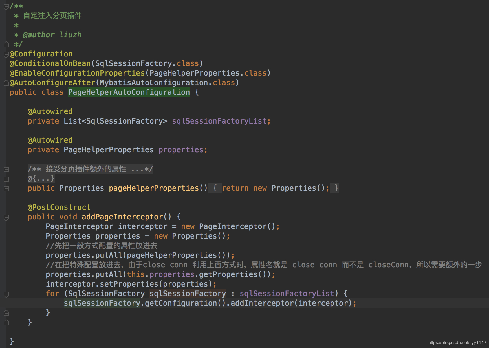Click the long close-conn explanation comment

point(264,265)
